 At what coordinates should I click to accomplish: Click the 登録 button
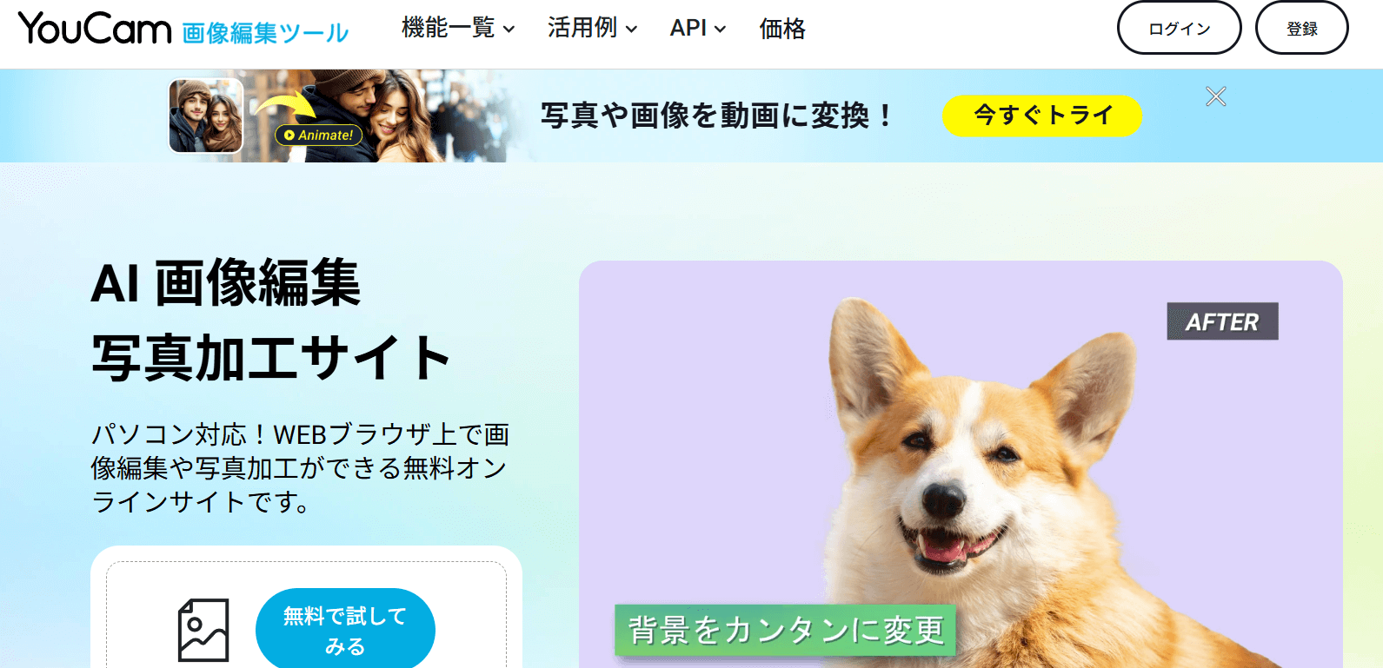(1301, 28)
